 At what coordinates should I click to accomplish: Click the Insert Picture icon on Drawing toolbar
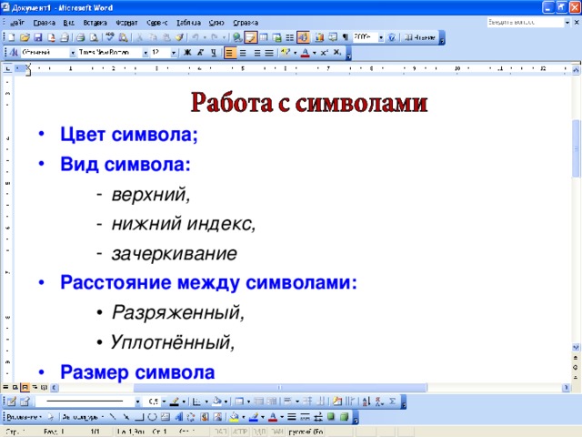(218, 417)
